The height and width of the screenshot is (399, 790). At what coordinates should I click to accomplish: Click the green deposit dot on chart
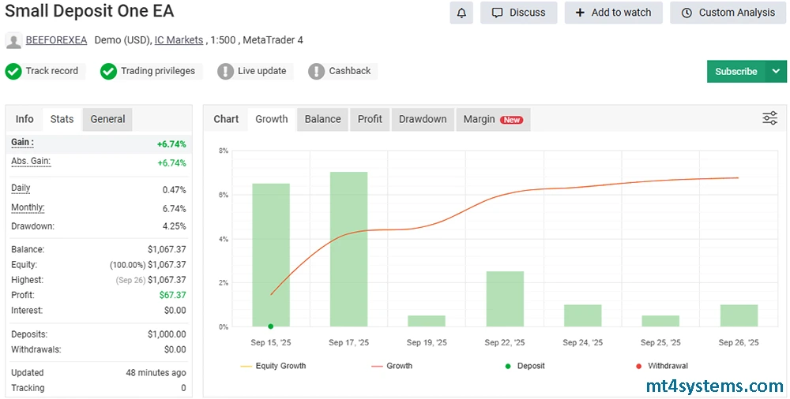pos(271,326)
